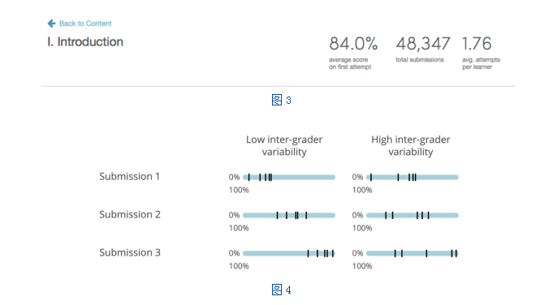Screen dimensions: 540x305
Task: Click the figure 3 caption label
Action: [x=281, y=100]
